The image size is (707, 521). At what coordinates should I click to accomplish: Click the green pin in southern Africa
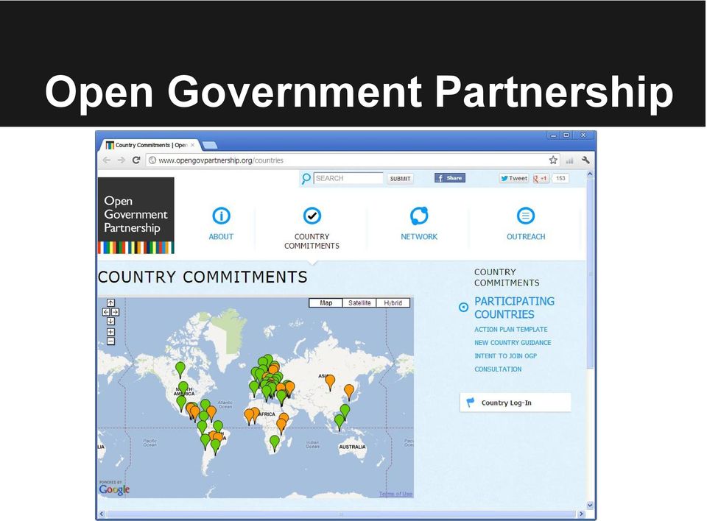tap(275, 443)
